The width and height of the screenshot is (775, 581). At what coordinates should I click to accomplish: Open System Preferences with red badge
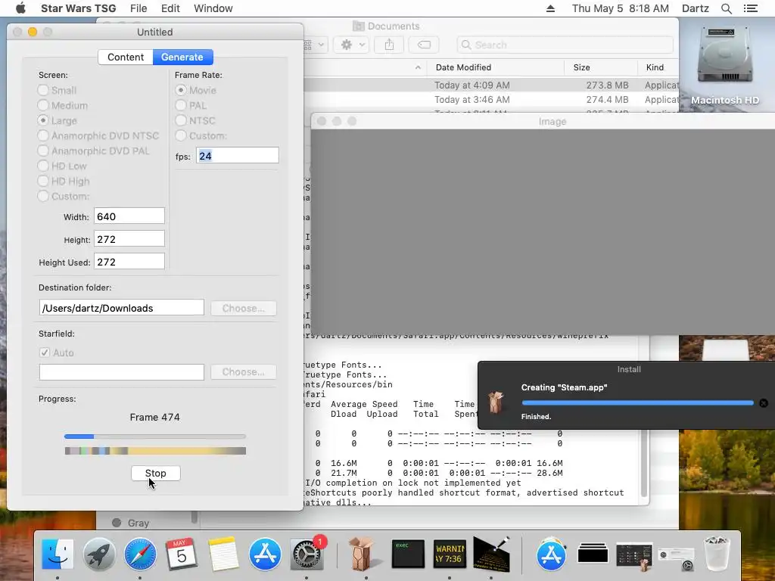pos(307,555)
